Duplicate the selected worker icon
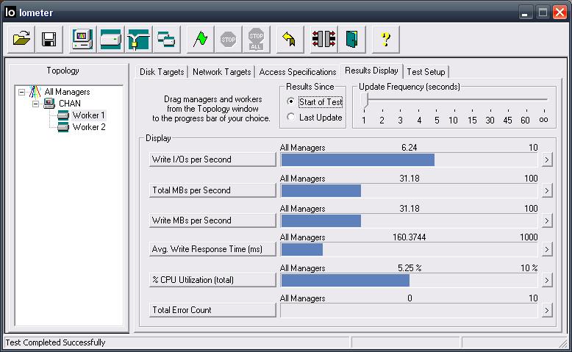572x352 pixels. coord(166,39)
